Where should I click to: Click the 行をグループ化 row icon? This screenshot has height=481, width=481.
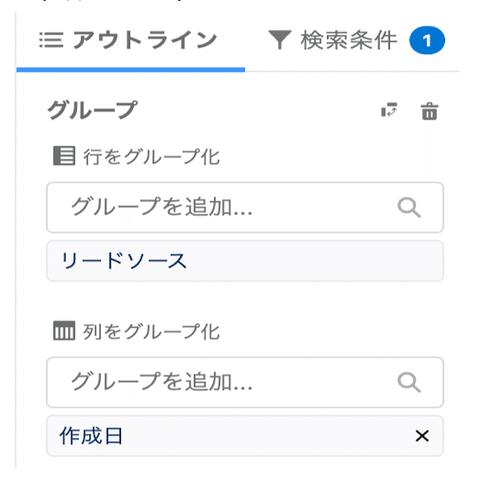64,156
